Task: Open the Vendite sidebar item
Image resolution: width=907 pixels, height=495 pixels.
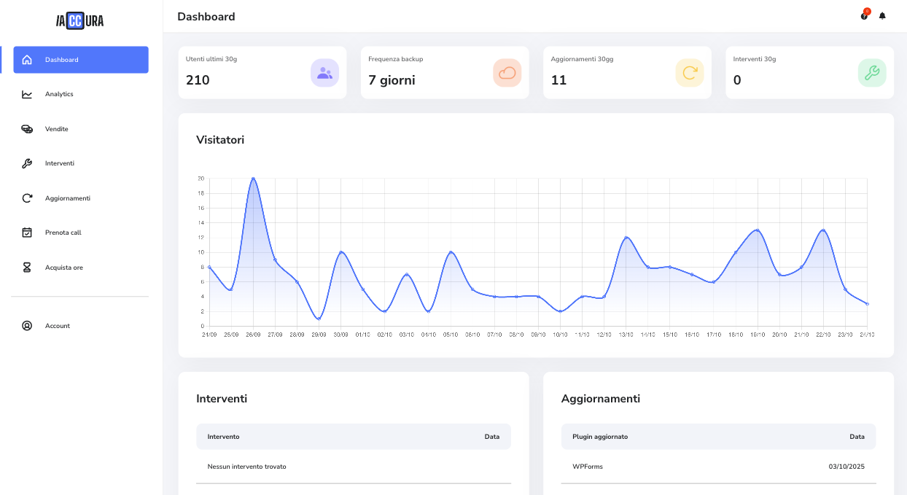Action: [56, 129]
